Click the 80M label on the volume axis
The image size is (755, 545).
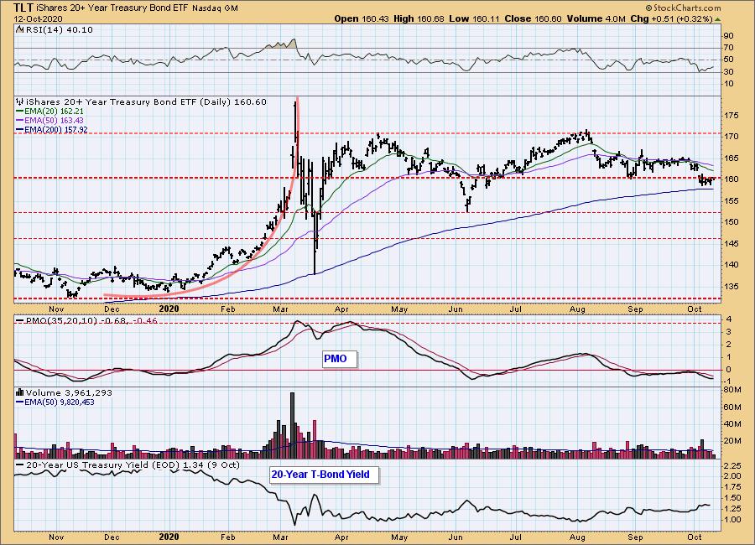732,390
